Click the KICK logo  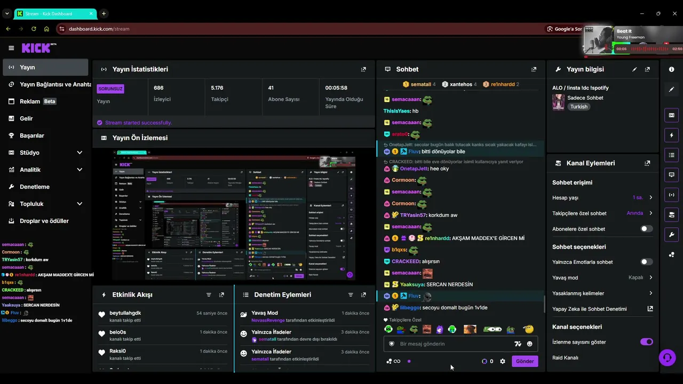[39, 48]
